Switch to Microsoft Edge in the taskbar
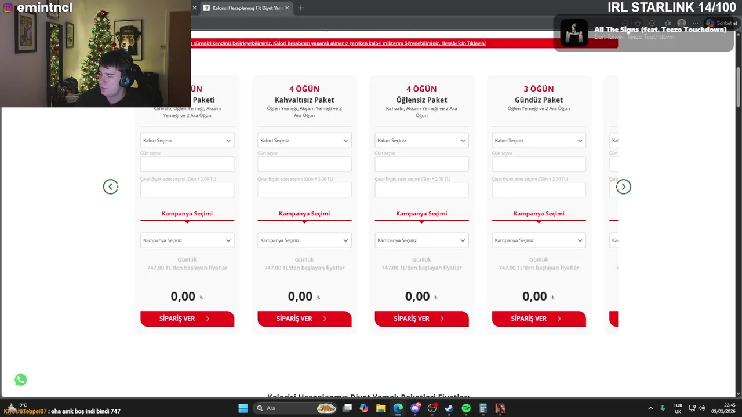This screenshot has width=742, height=417. [398, 408]
